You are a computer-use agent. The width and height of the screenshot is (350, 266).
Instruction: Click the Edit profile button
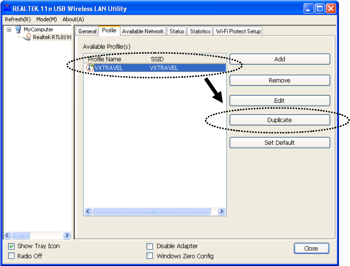[x=280, y=101]
